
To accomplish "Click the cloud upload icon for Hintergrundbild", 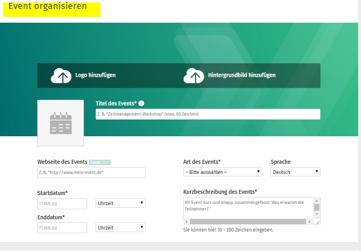I will tap(194, 75).
